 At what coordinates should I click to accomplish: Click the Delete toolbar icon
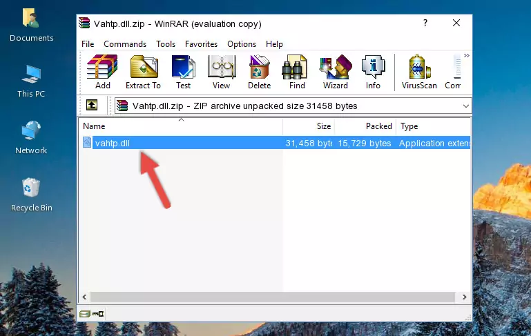click(260, 72)
